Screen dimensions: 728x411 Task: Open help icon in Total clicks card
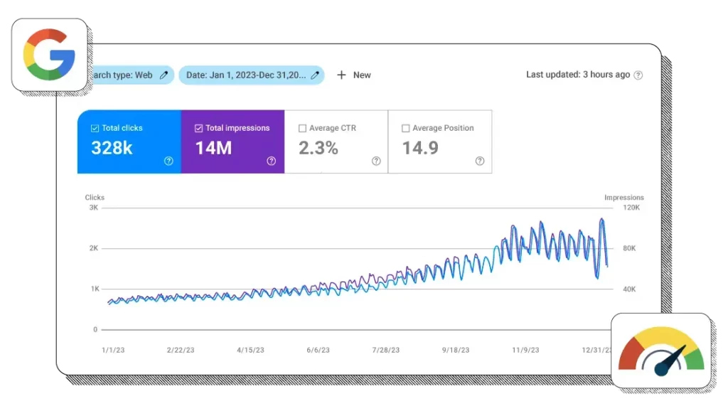click(168, 161)
